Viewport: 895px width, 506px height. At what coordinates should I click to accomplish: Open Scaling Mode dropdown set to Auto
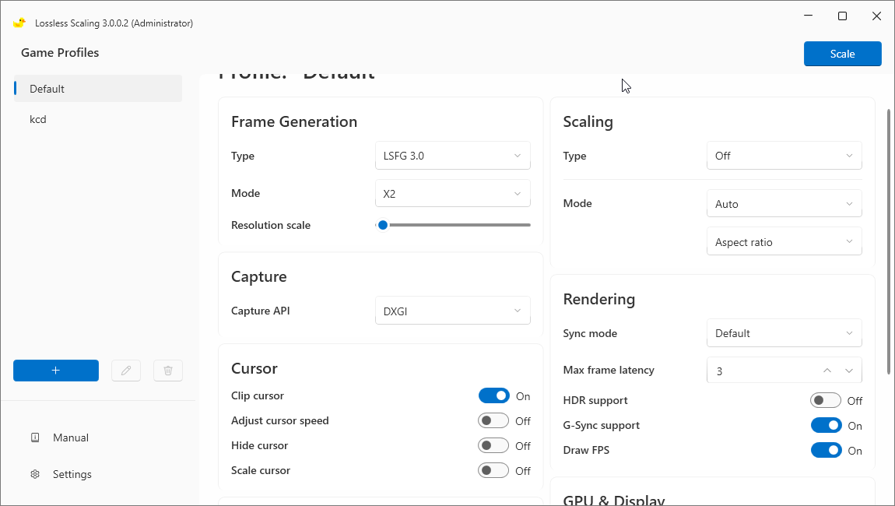pyautogui.click(x=784, y=204)
